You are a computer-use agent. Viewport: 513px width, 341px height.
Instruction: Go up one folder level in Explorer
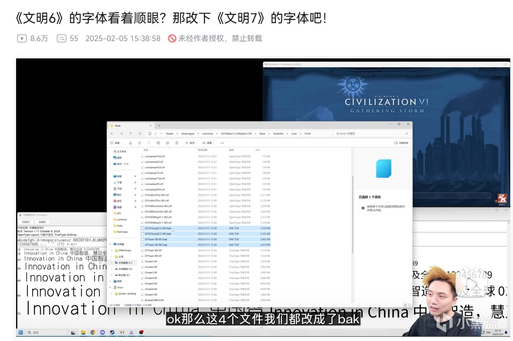(131, 134)
